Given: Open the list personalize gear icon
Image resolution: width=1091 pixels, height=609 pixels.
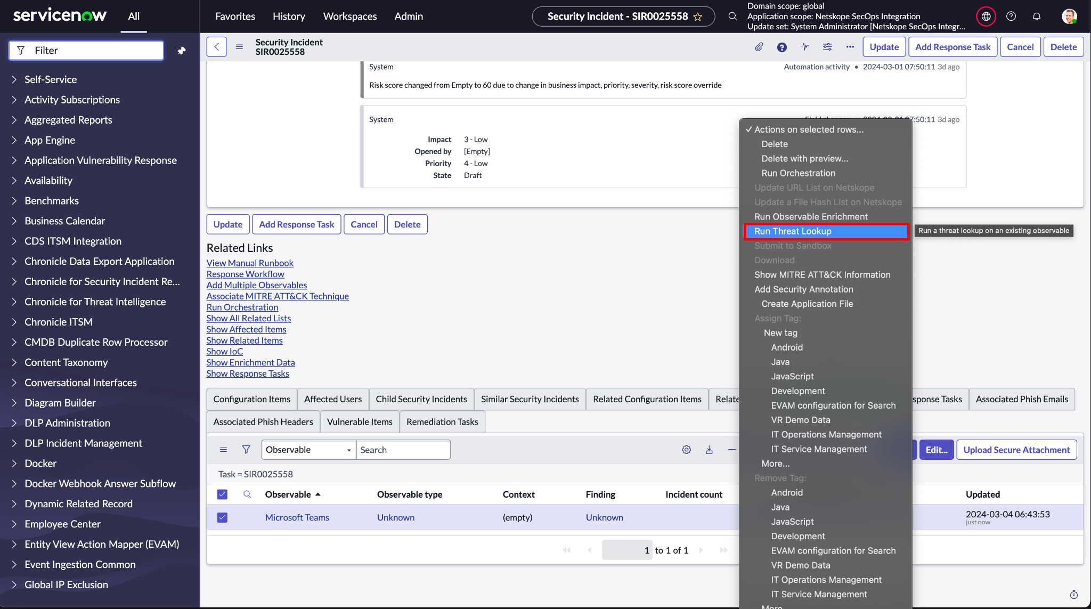Looking at the screenshot, I should click(x=687, y=450).
